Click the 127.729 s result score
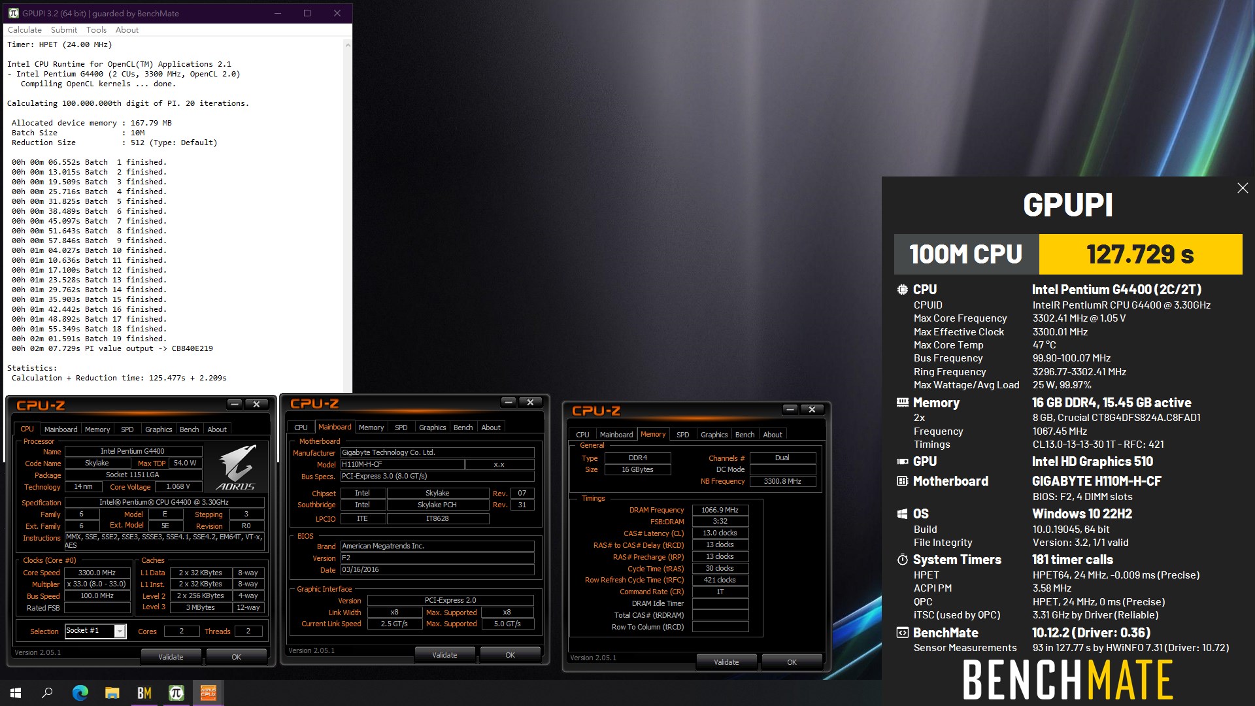Viewport: 1255px width, 706px height. pyautogui.click(x=1141, y=254)
